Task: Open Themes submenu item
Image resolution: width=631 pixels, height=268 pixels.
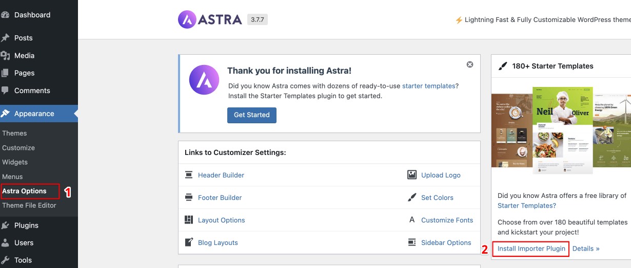Action: pyautogui.click(x=14, y=133)
